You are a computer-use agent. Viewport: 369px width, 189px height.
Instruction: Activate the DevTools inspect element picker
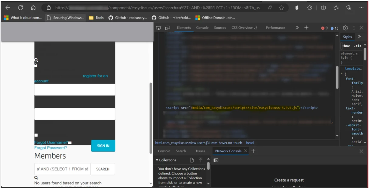pyautogui.click(x=158, y=28)
